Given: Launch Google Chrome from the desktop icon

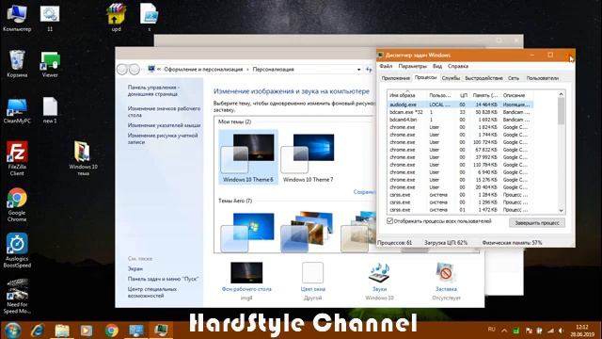Looking at the screenshot, I should tap(17, 204).
